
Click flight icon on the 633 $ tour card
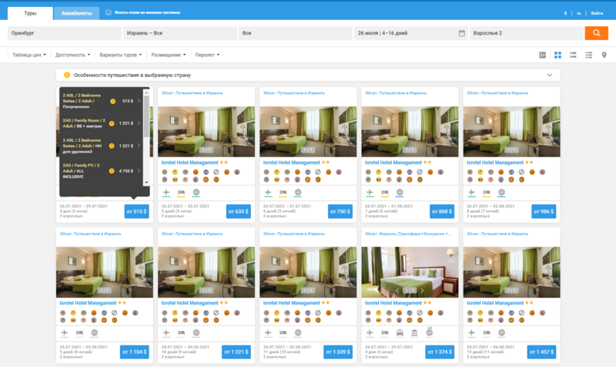point(167,192)
